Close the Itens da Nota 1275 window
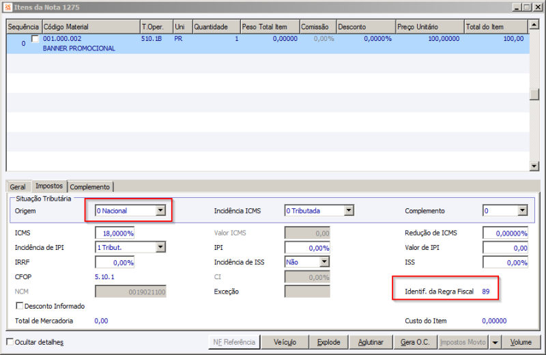Viewport: 546px width, 355px height. [537, 7]
